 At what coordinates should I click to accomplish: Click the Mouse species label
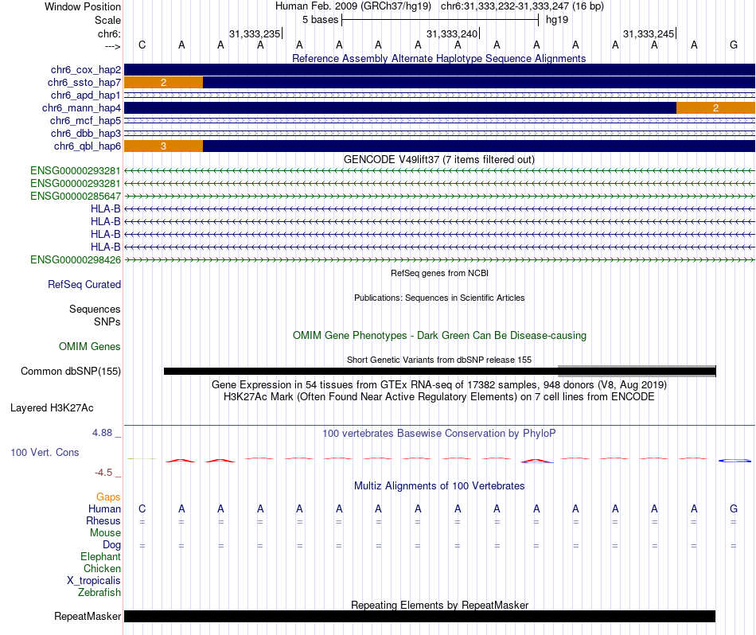pos(105,533)
